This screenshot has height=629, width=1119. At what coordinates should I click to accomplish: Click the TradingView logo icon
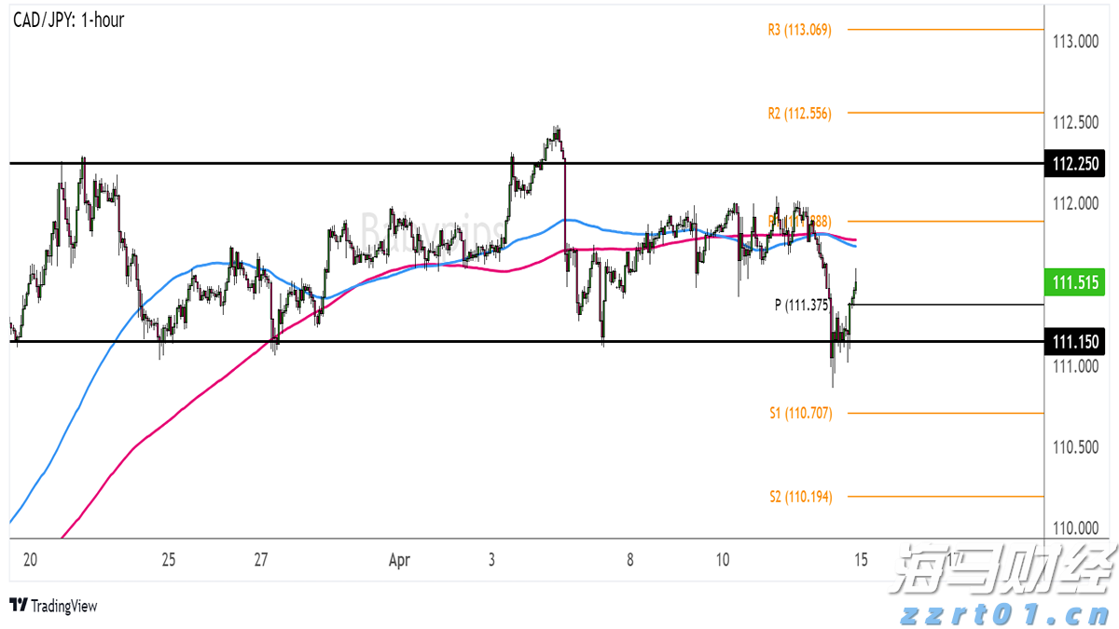[18, 606]
